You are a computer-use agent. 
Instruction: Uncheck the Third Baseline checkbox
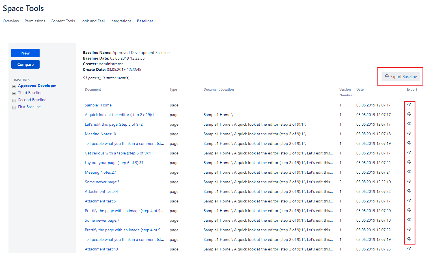(x=14, y=93)
